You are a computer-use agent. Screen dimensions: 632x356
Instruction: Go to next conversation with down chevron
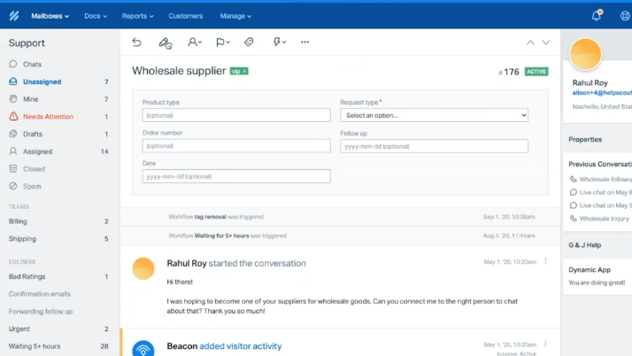click(x=546, y=43)
